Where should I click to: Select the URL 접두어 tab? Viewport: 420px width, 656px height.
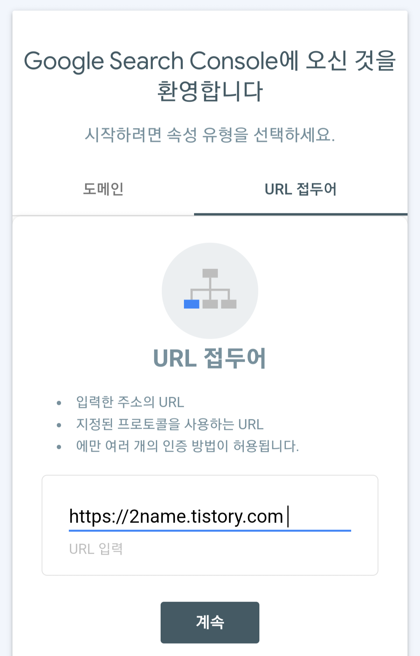click(301, 189)
